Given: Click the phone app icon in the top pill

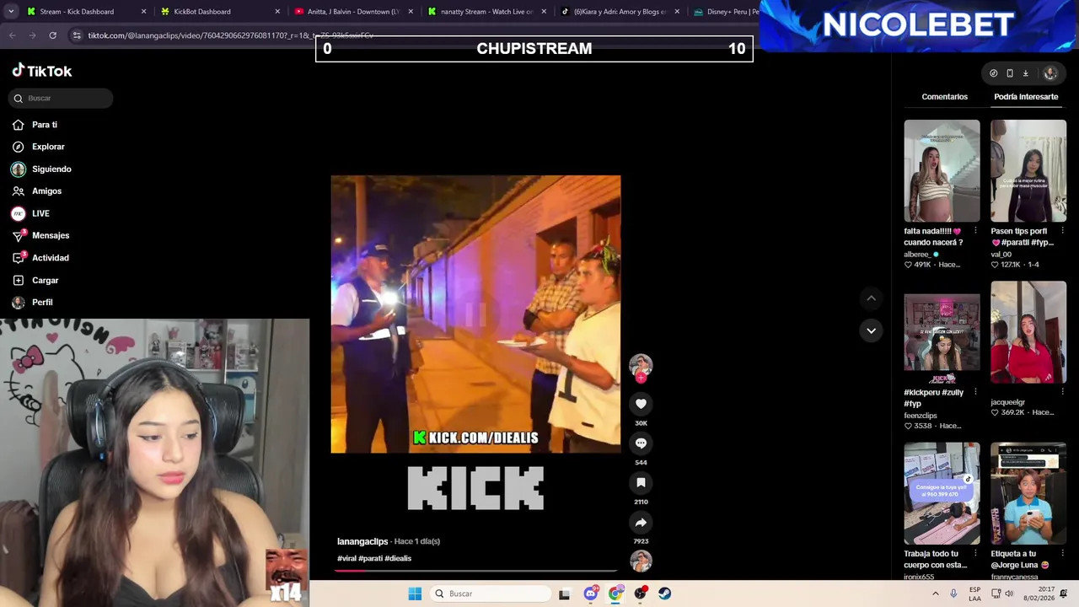Looking at the screenshot, I should click(1010, 73).
